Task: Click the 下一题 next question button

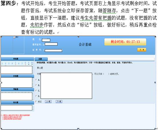Action: tap(59, 102)
